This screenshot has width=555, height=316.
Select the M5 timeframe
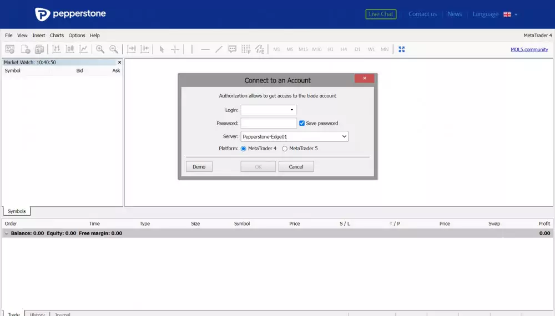click(x=290, y=49)
